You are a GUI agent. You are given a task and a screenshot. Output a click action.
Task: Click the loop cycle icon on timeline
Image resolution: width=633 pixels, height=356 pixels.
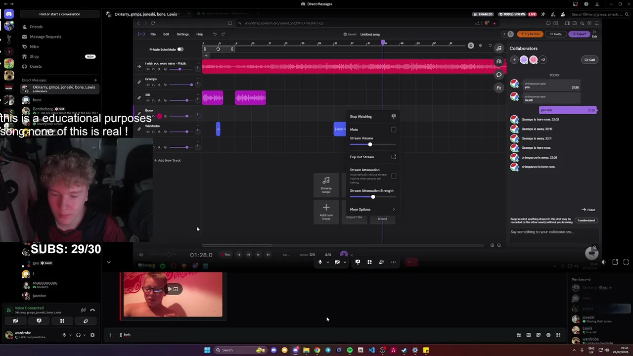click(218, 49)
